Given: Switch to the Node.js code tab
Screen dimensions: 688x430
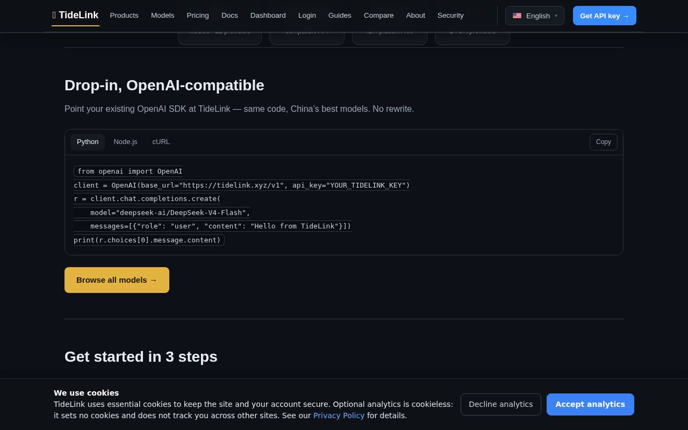Looking at the screenshot, I should [x=125, y=142].
